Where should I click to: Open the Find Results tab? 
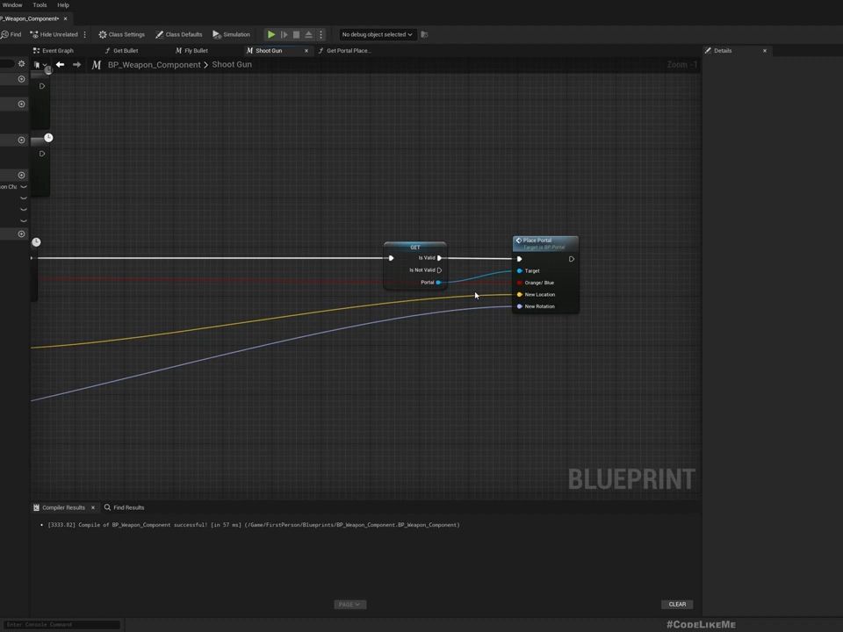[x=124, y=507]
